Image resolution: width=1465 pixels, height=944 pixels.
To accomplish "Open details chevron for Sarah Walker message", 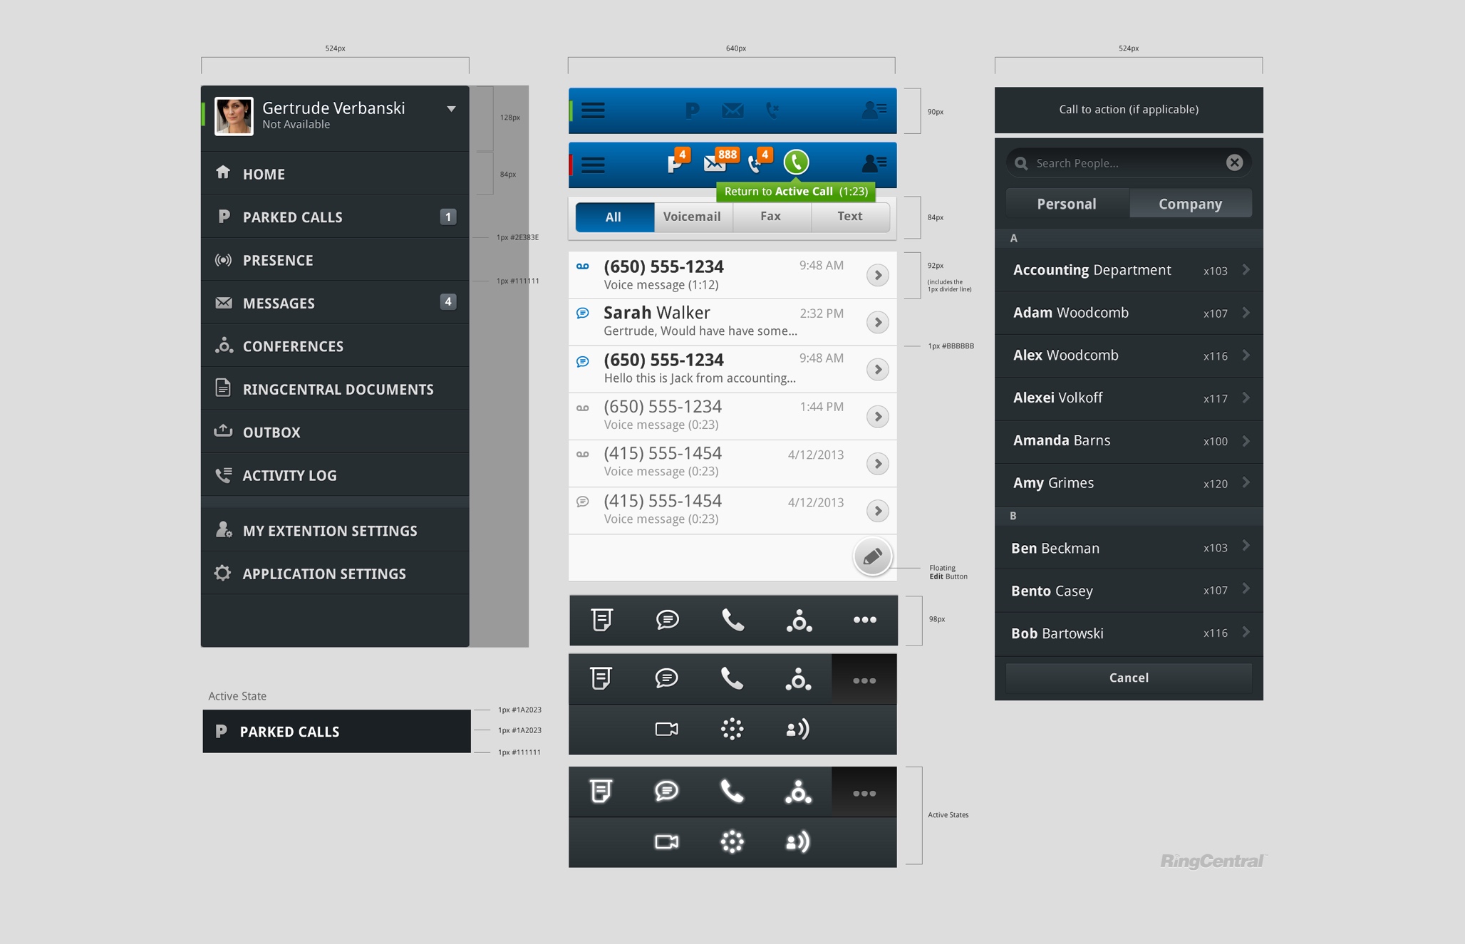I will pos(877,322).
